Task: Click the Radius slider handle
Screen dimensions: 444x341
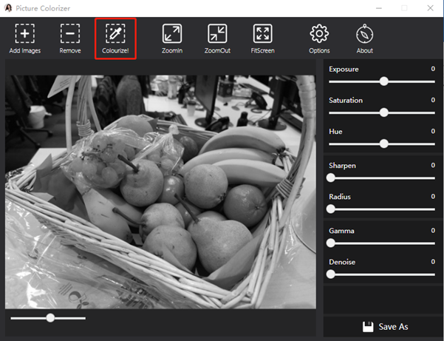Action: coord(331,209)
